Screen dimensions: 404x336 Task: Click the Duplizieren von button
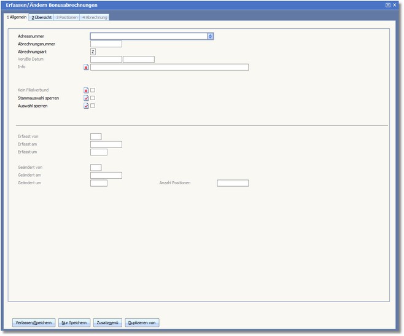(x=142, y=322)
